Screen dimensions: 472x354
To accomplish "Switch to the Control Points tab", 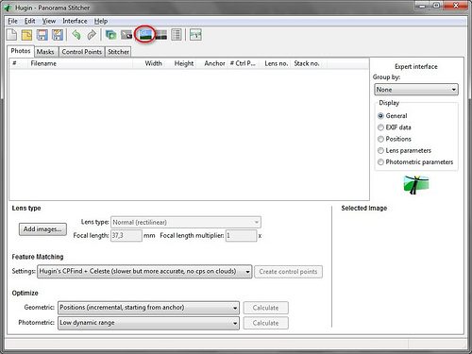I will (82, 52).
